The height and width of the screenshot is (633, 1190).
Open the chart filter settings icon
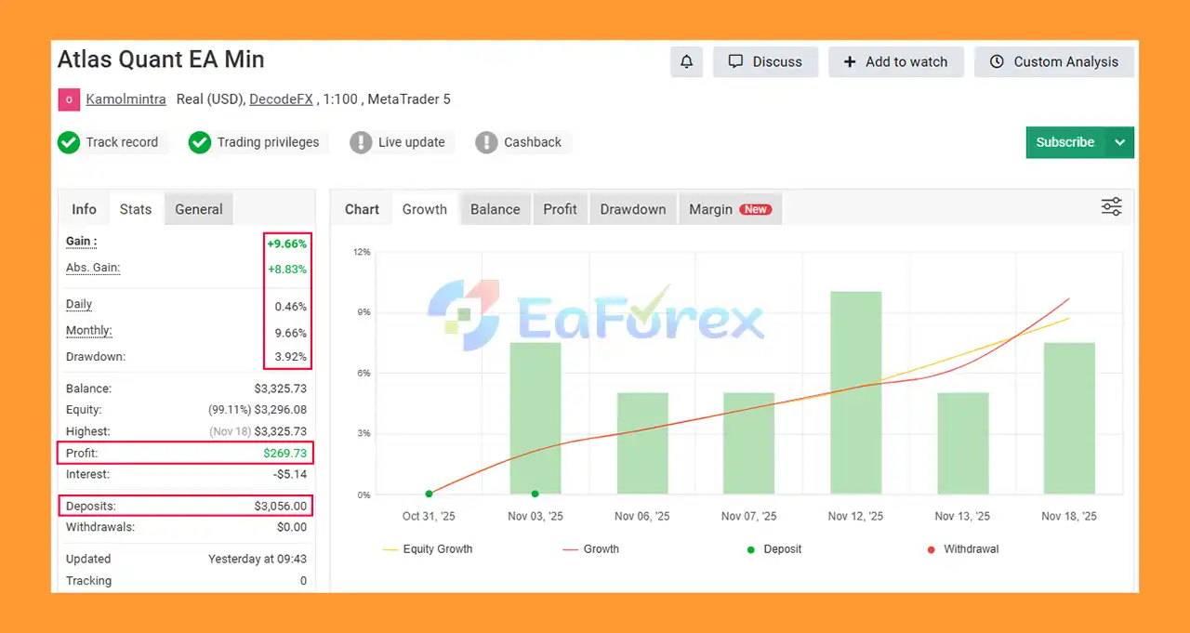point(1112,206)
